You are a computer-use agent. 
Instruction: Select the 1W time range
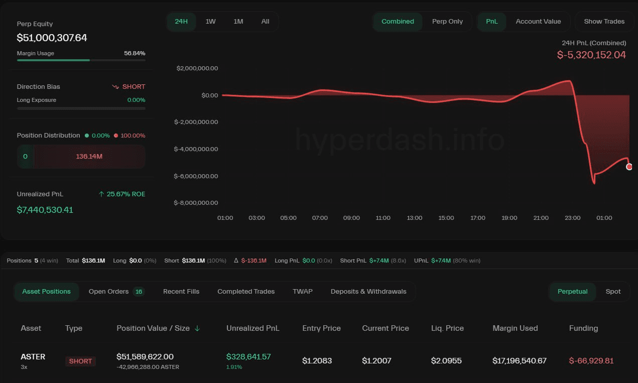click(210, 22)
